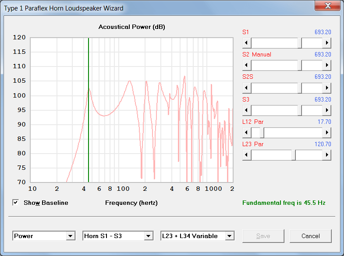This screenshot has height=256, width=344.
Task: Click the Cancel button
Action: pyautogui.click(x=310, y=236)
